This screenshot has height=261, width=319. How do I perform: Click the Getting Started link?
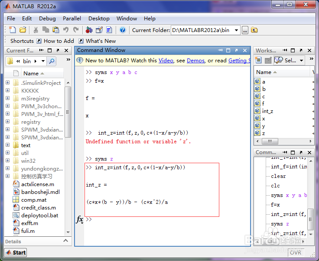click(x=239, y=61)
